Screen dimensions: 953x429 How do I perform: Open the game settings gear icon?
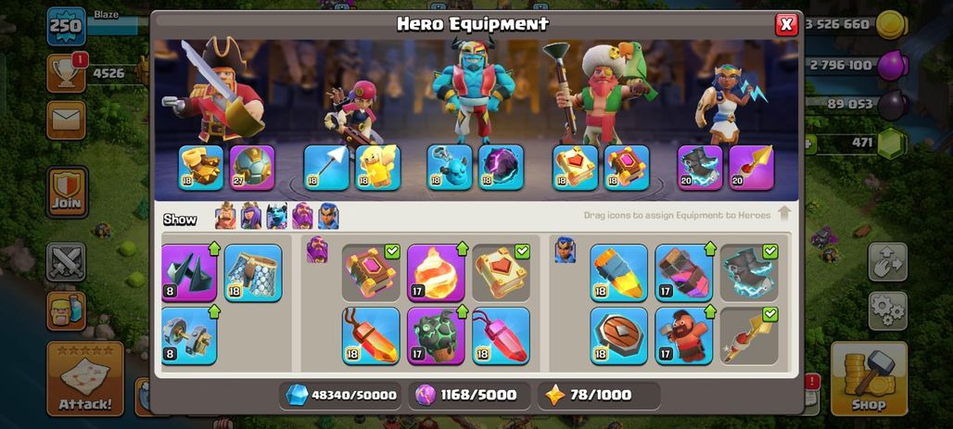(x=887, y=311)
